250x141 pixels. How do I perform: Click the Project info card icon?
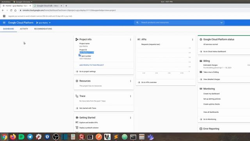(77, 39)
